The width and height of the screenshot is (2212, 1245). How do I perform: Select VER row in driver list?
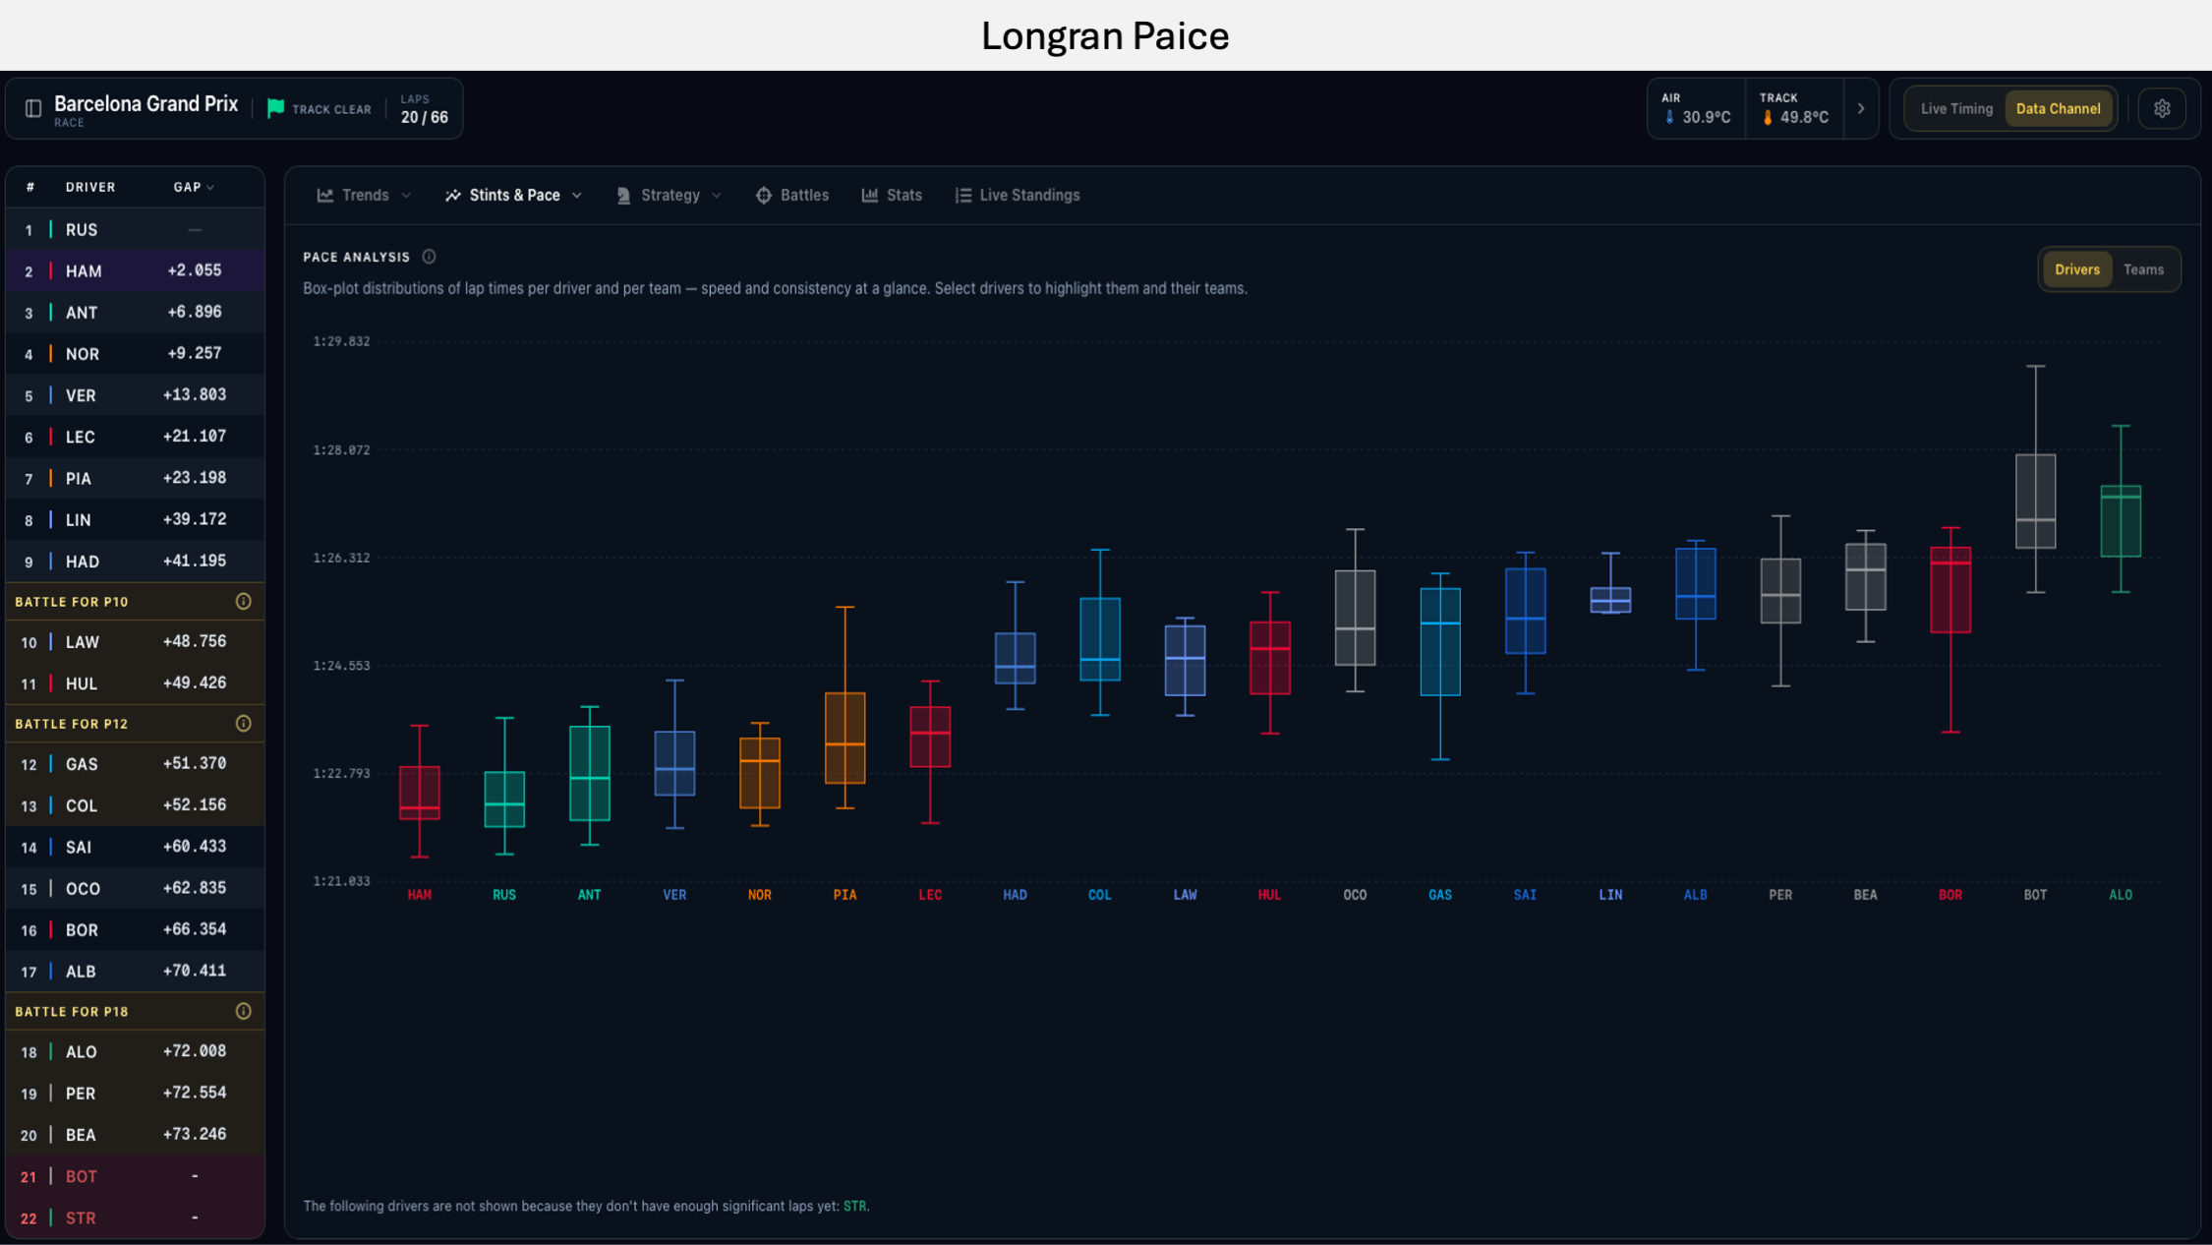point(135,394)
